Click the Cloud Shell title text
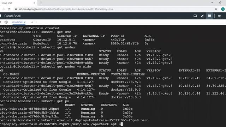 (x=12, y=16)
